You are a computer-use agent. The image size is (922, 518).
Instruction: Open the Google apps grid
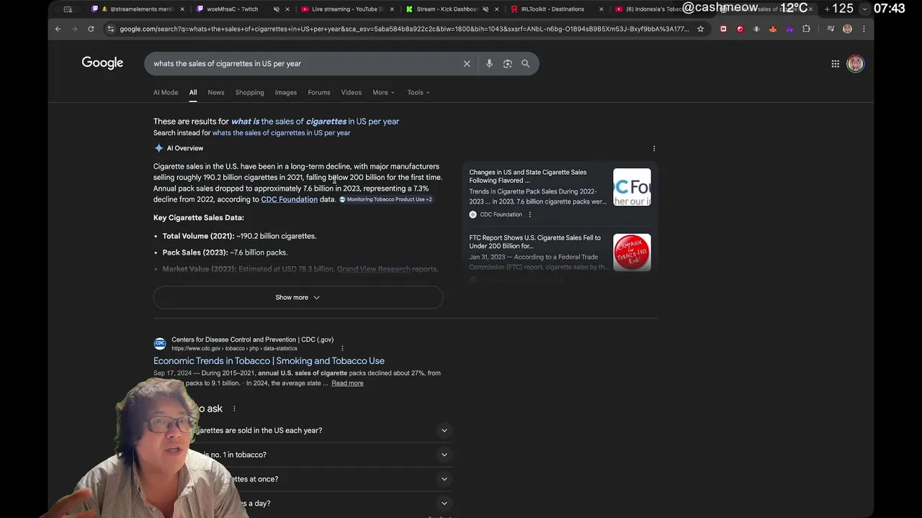click(x=835, y=63)
